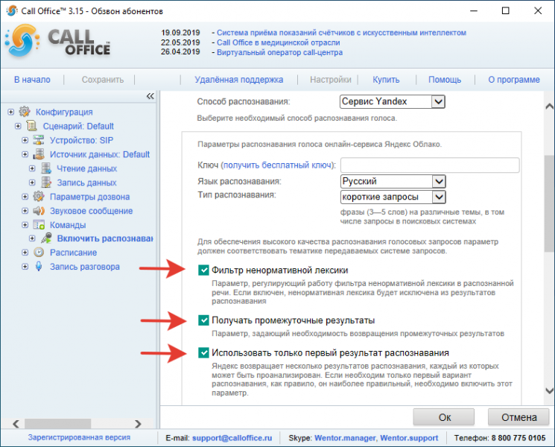Image resolution: width=555 pixels, height=447 pixels.
Task: Open Call Office в медицинской отрасли link
Action: [x=278, y=42]
